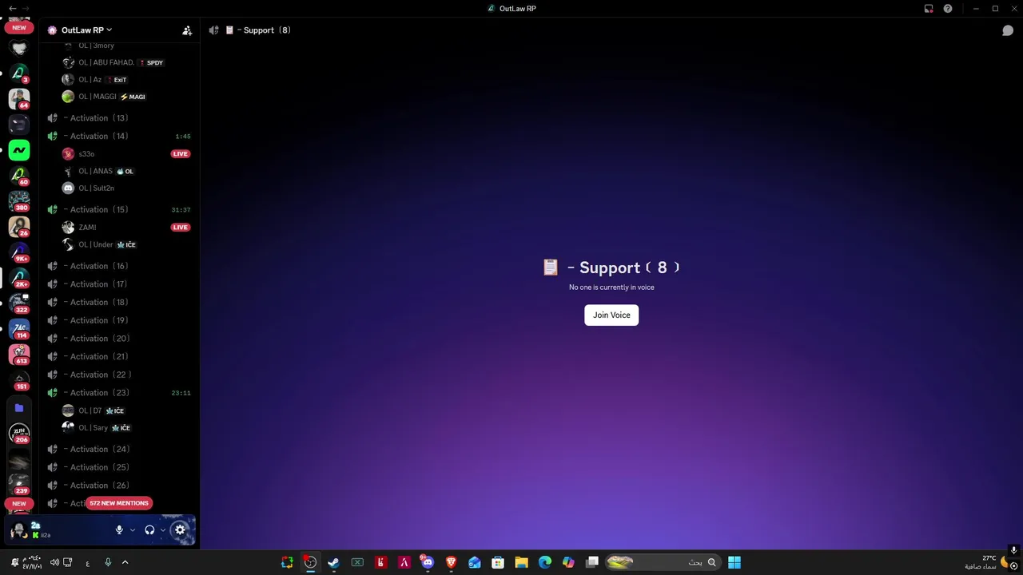Select voice channel Activation (16)
Viewport: 1023px width, 575px height.
click(120, 266)
